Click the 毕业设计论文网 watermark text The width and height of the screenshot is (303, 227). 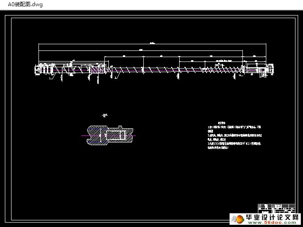(x=273, y=218)
